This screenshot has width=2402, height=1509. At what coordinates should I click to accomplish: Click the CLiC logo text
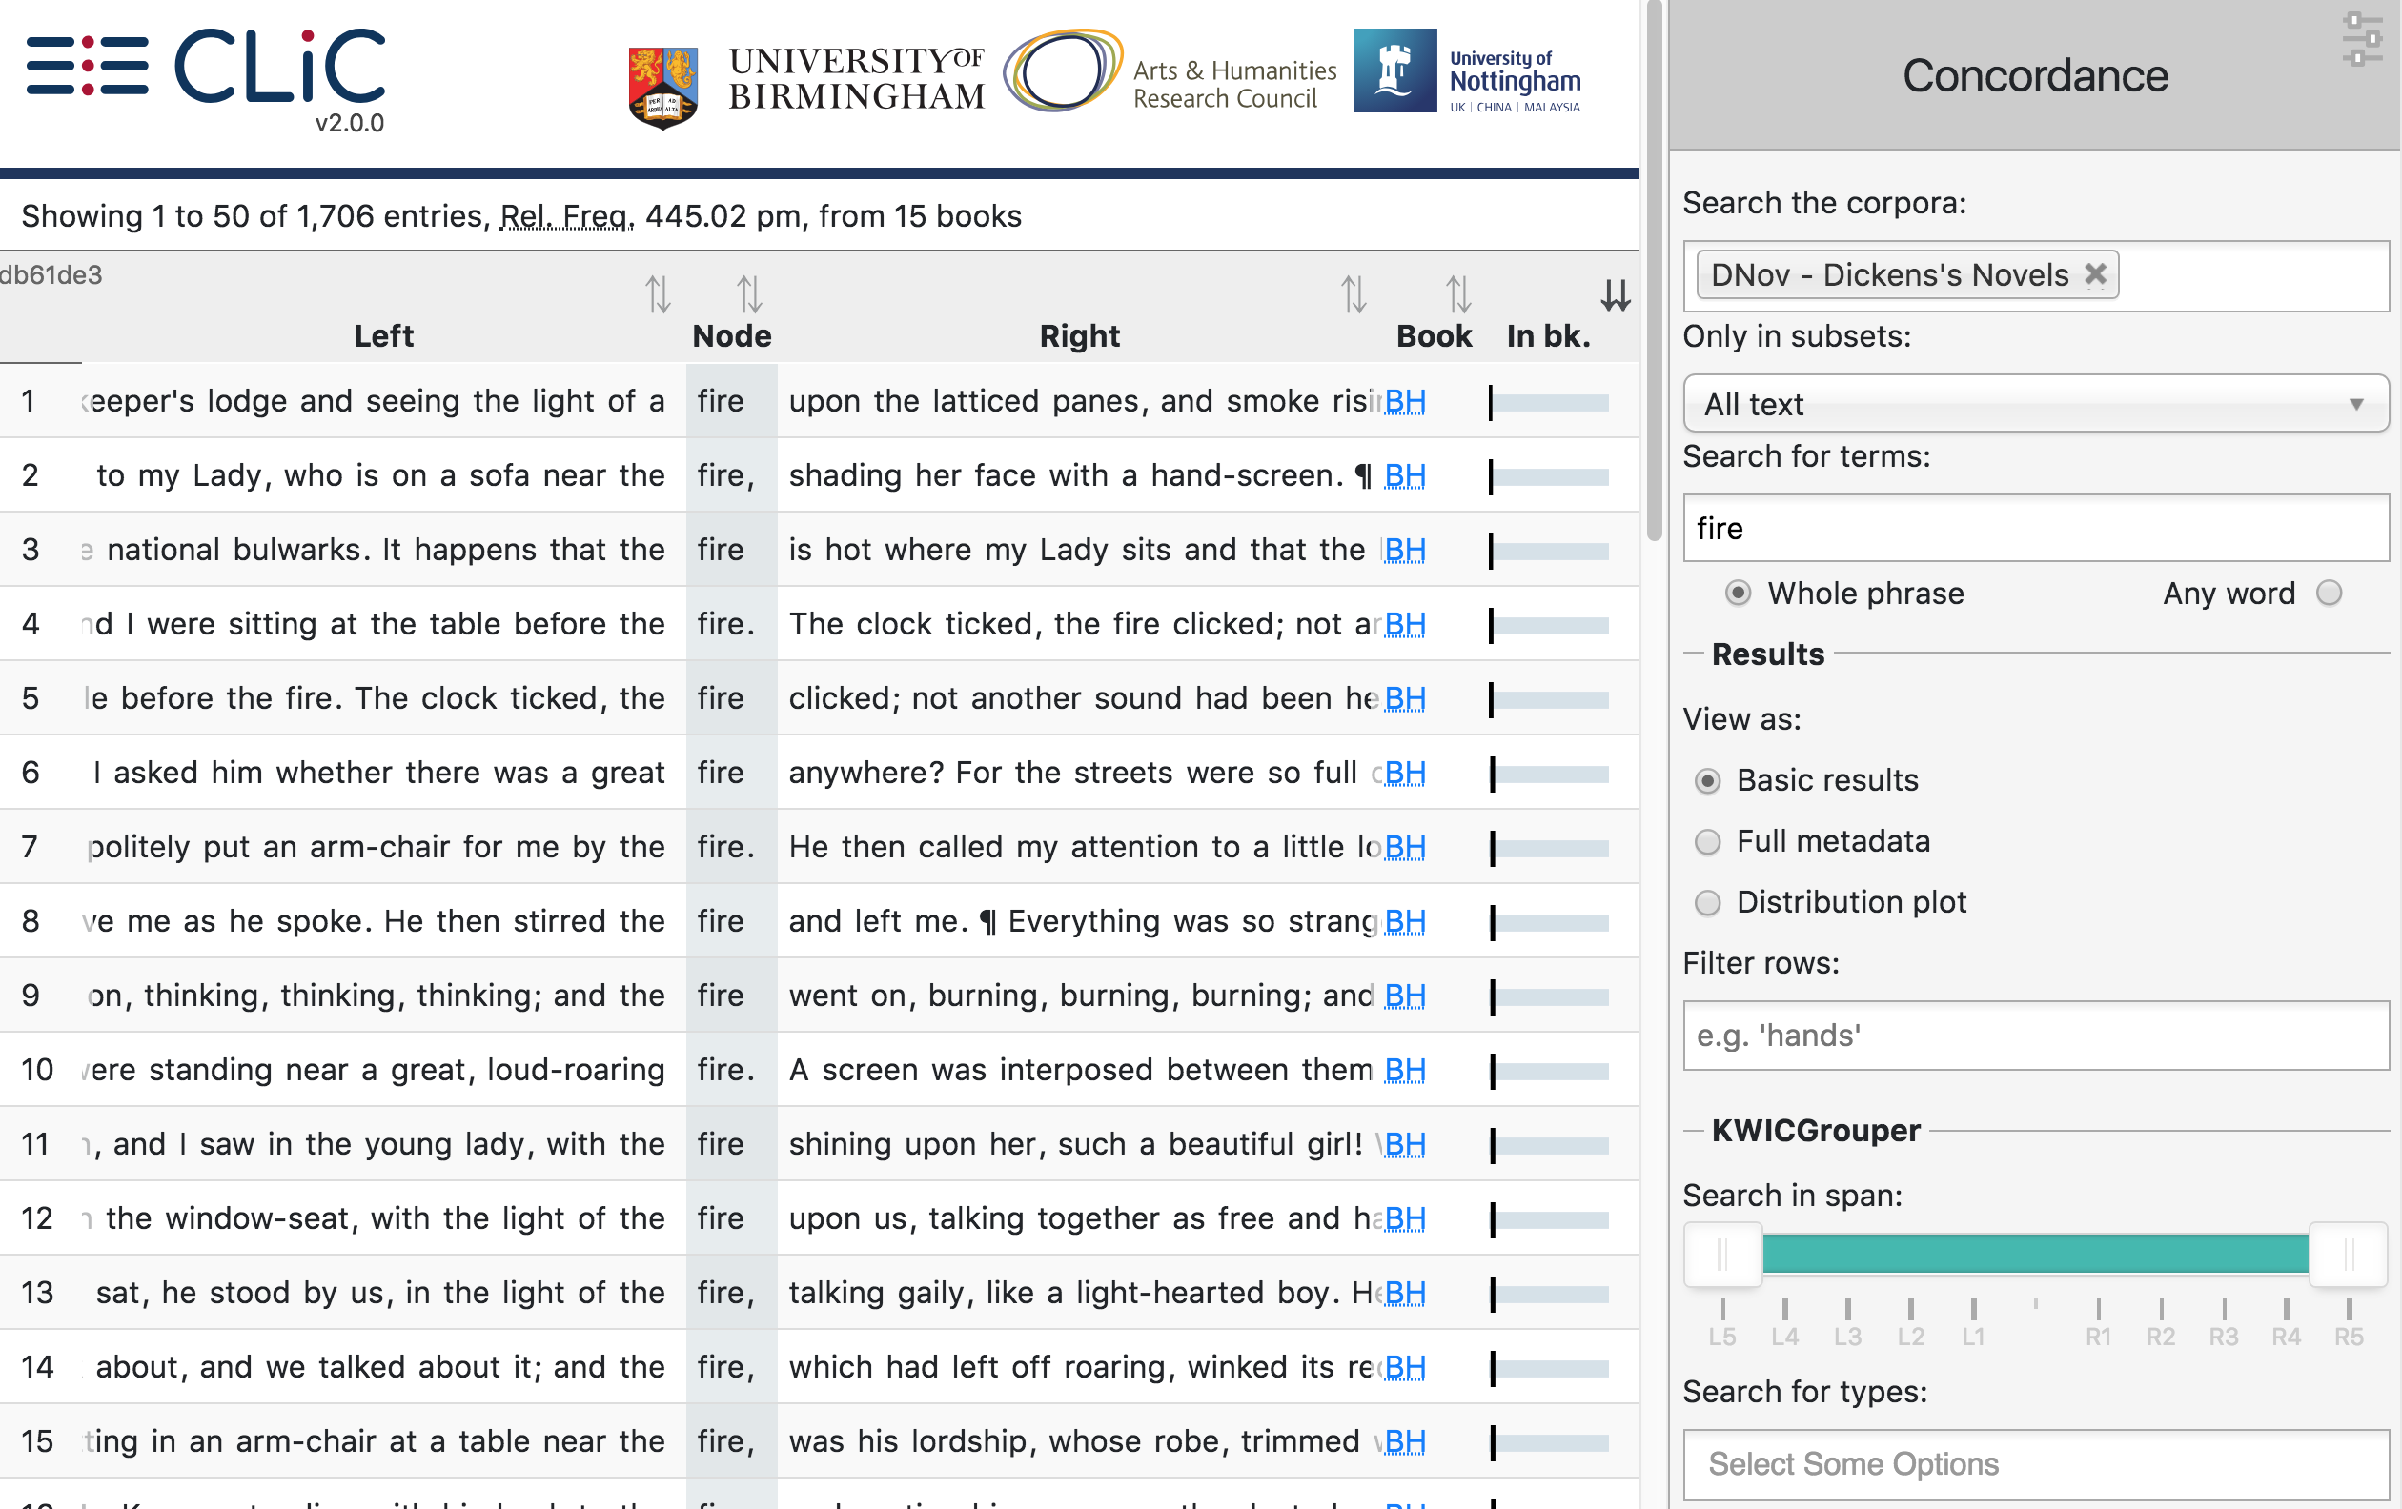(280, 66)
